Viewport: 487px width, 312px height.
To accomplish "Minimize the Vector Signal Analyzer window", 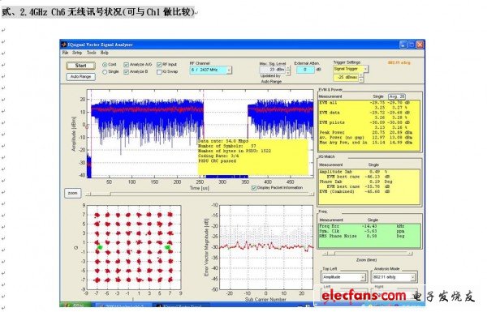I will point(403,45).
